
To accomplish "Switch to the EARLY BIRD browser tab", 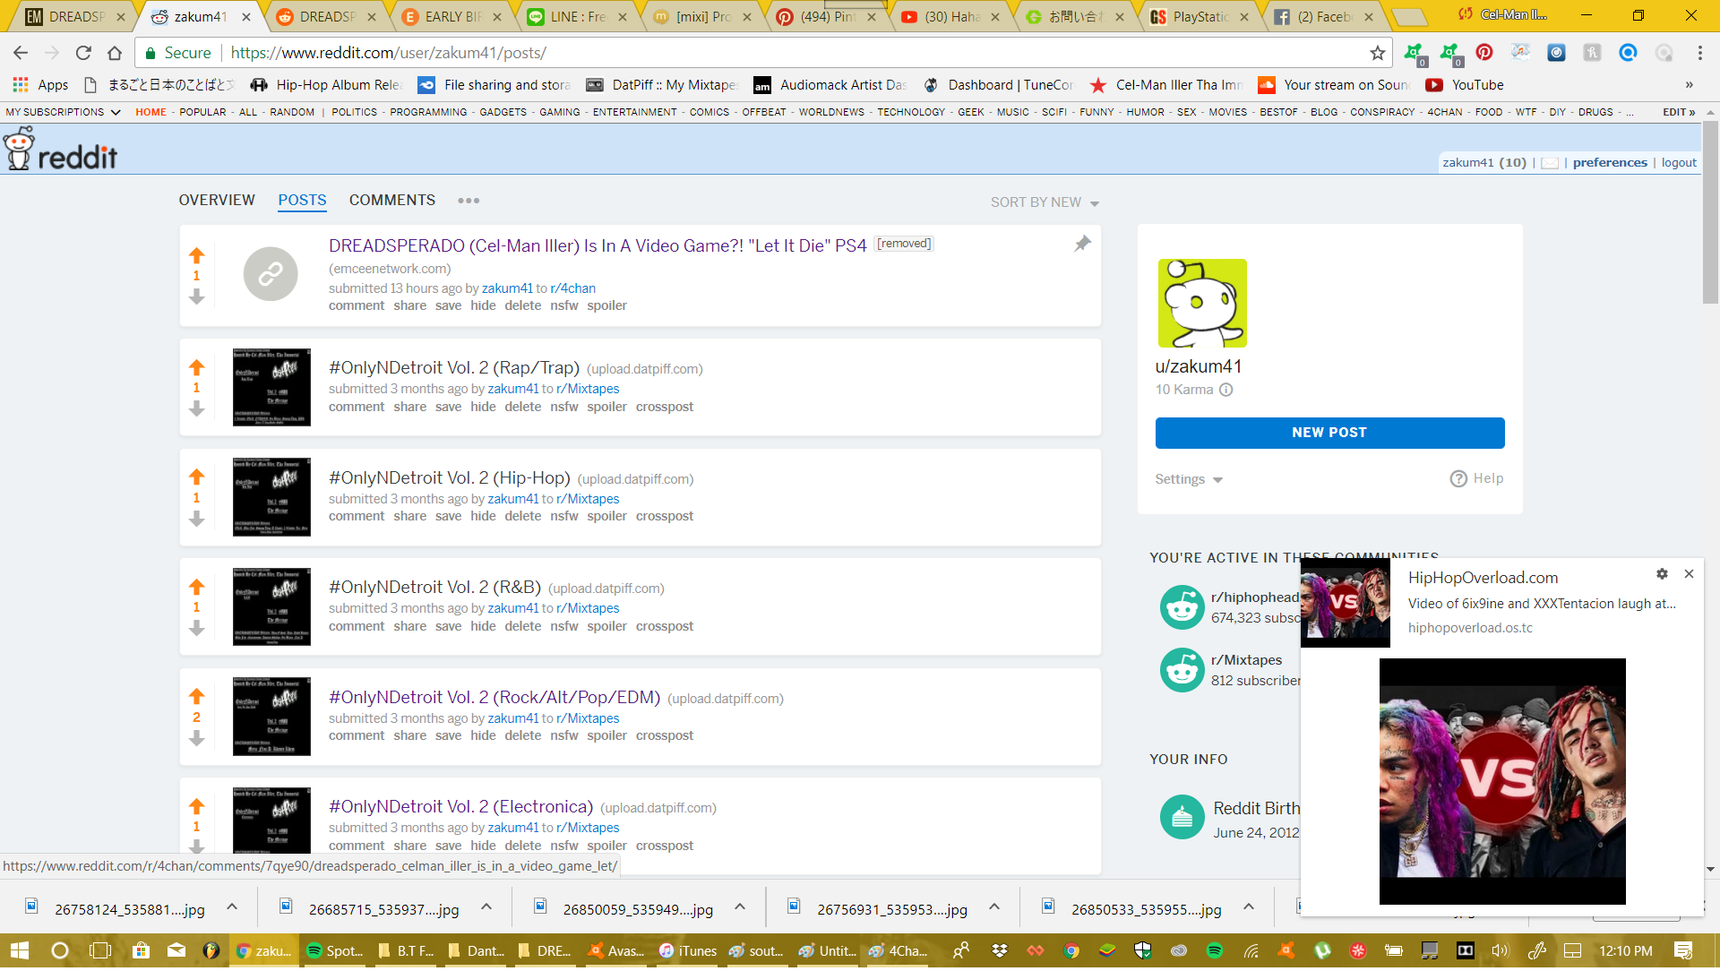I will click(x=452, y=17).
